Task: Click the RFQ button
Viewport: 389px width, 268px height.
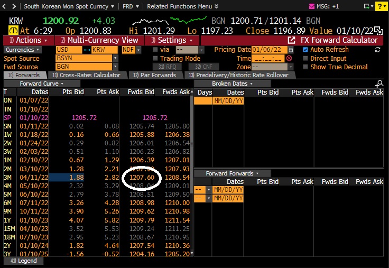Action: pyautogui.click(x=167, y=67)
